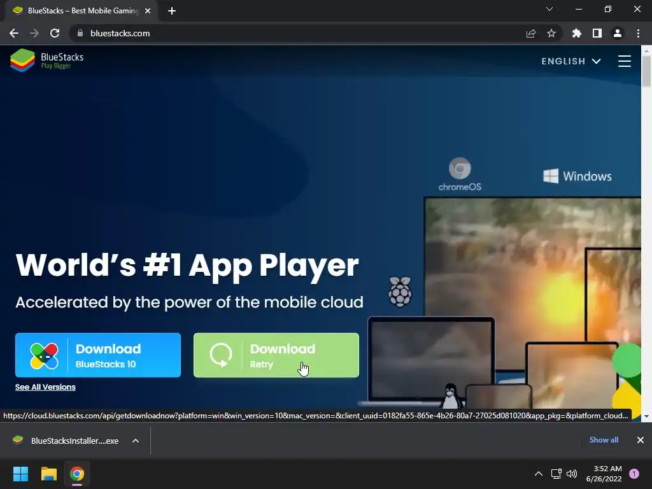Click the Download BlueStacks 10 button
The width and height of the screenshot is (652, 489).
(98, 355)
